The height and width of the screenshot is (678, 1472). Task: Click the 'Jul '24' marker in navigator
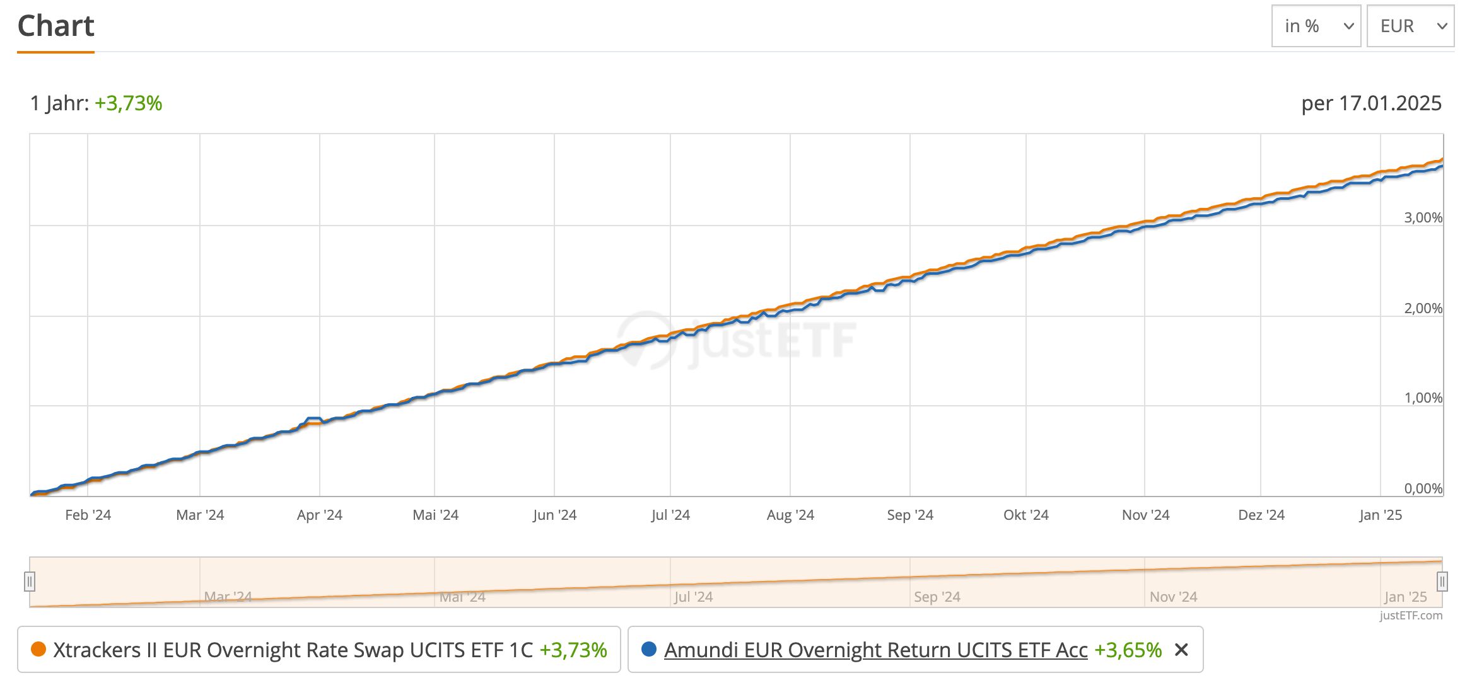[693, 597]
